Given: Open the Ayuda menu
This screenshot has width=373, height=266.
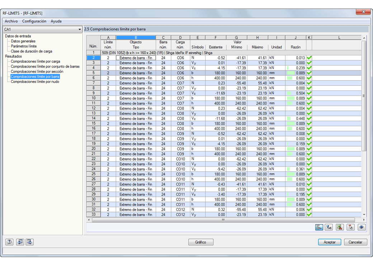Looking at the screenshot, I should (x=56, y=21).
